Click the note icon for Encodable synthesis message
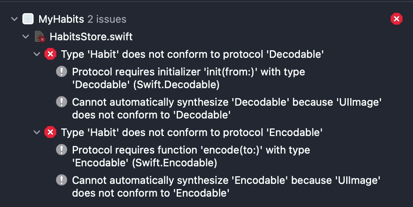The width and height of the screenshot is (413, 207). pos(62,180)
